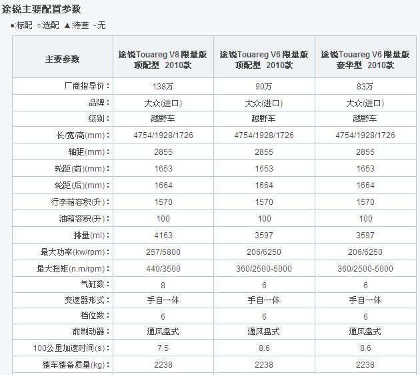Click the 厂商指导价 row label

(87, 86)
